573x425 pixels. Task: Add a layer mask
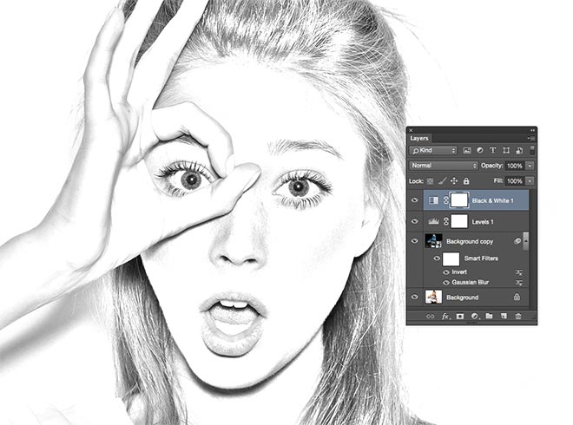(460, 317)
